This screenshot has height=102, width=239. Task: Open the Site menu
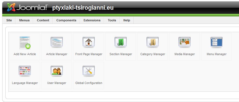[9, 20]
